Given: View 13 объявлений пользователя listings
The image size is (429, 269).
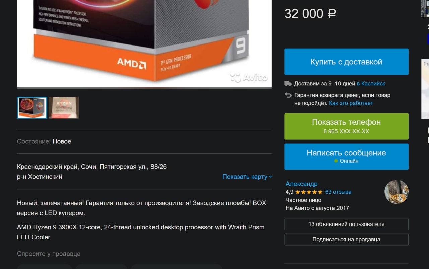Looking at the screenshot, I should click(x=346, y=224).
